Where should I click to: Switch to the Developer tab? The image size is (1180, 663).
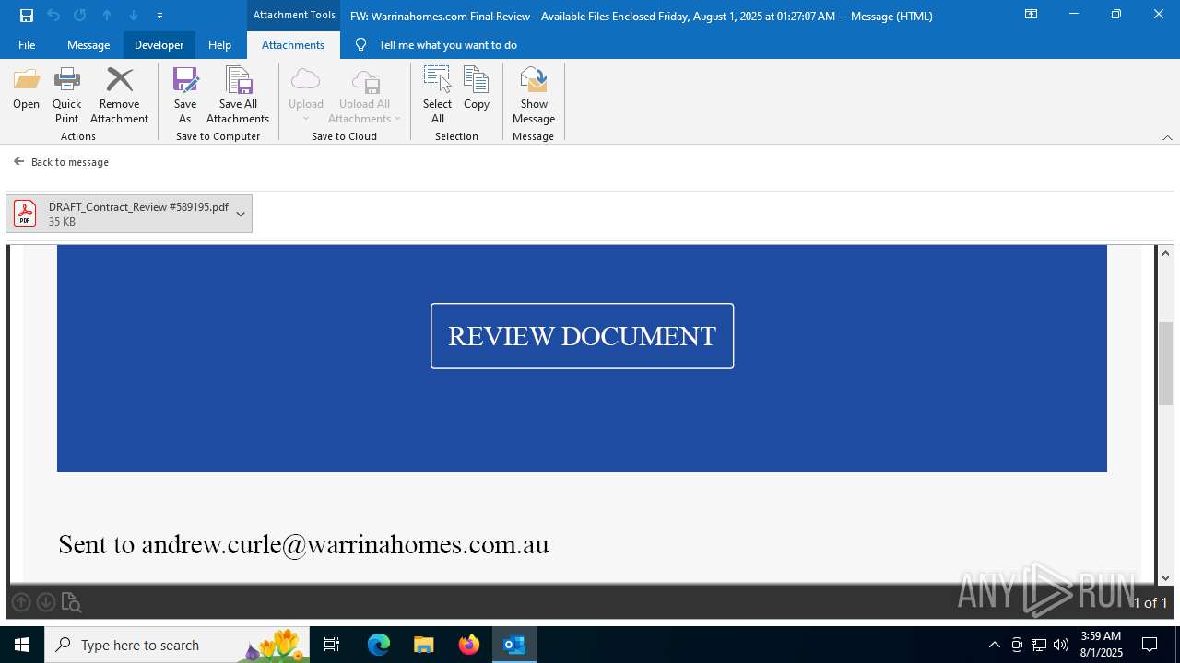[x=159, y=45]
